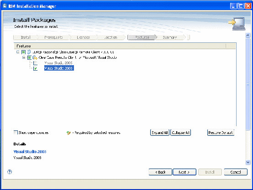Close the Installation Manager window
Viewport: 253px width, 190px height.
click(x=248, y=6)
